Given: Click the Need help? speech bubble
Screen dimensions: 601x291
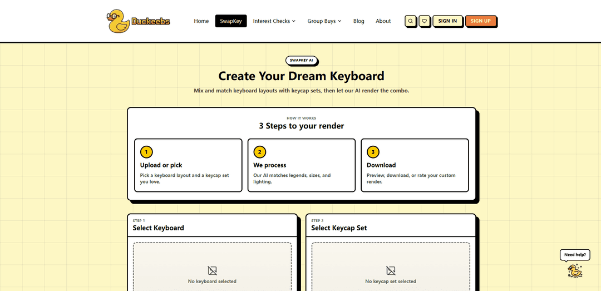Looking at the screenshot, I should 574,255.
